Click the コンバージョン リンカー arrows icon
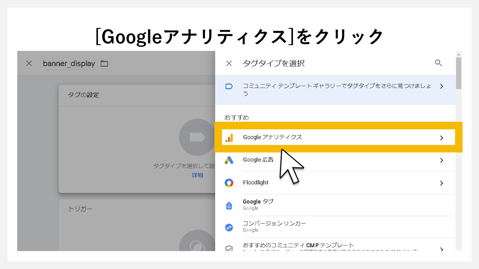 click(x=229, y=227)
